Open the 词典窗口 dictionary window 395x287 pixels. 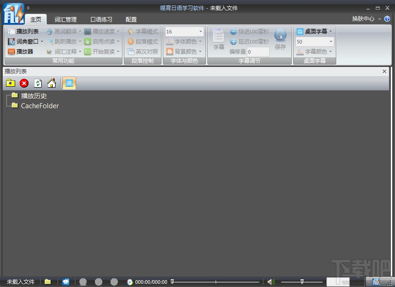[23, 42]
